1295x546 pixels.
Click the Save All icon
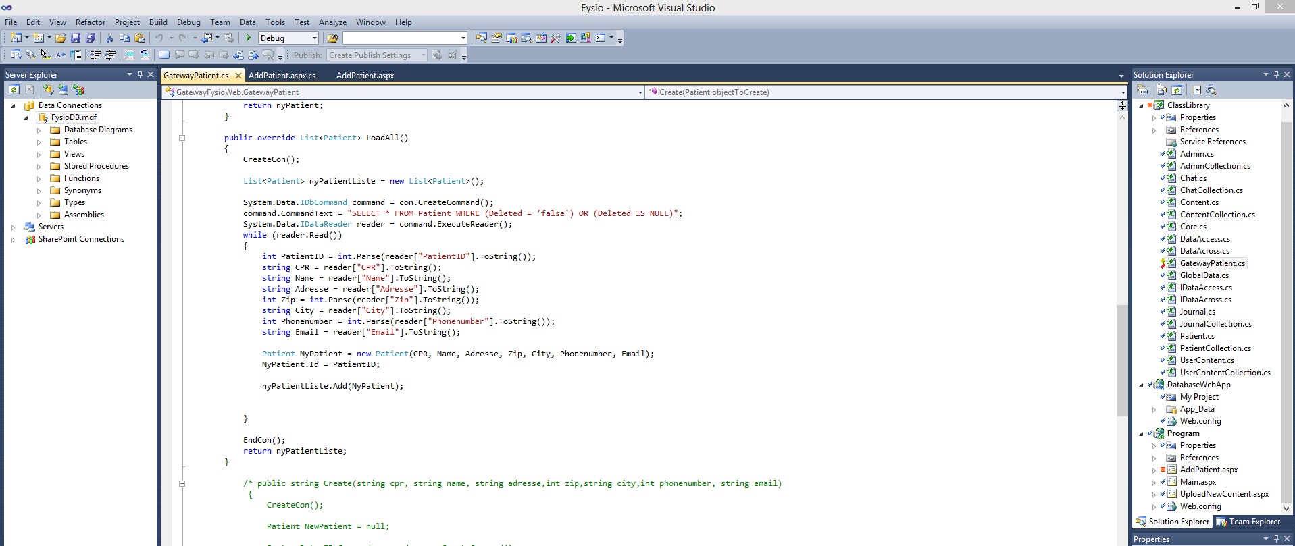pyautogui.click(x=91, y=38)
